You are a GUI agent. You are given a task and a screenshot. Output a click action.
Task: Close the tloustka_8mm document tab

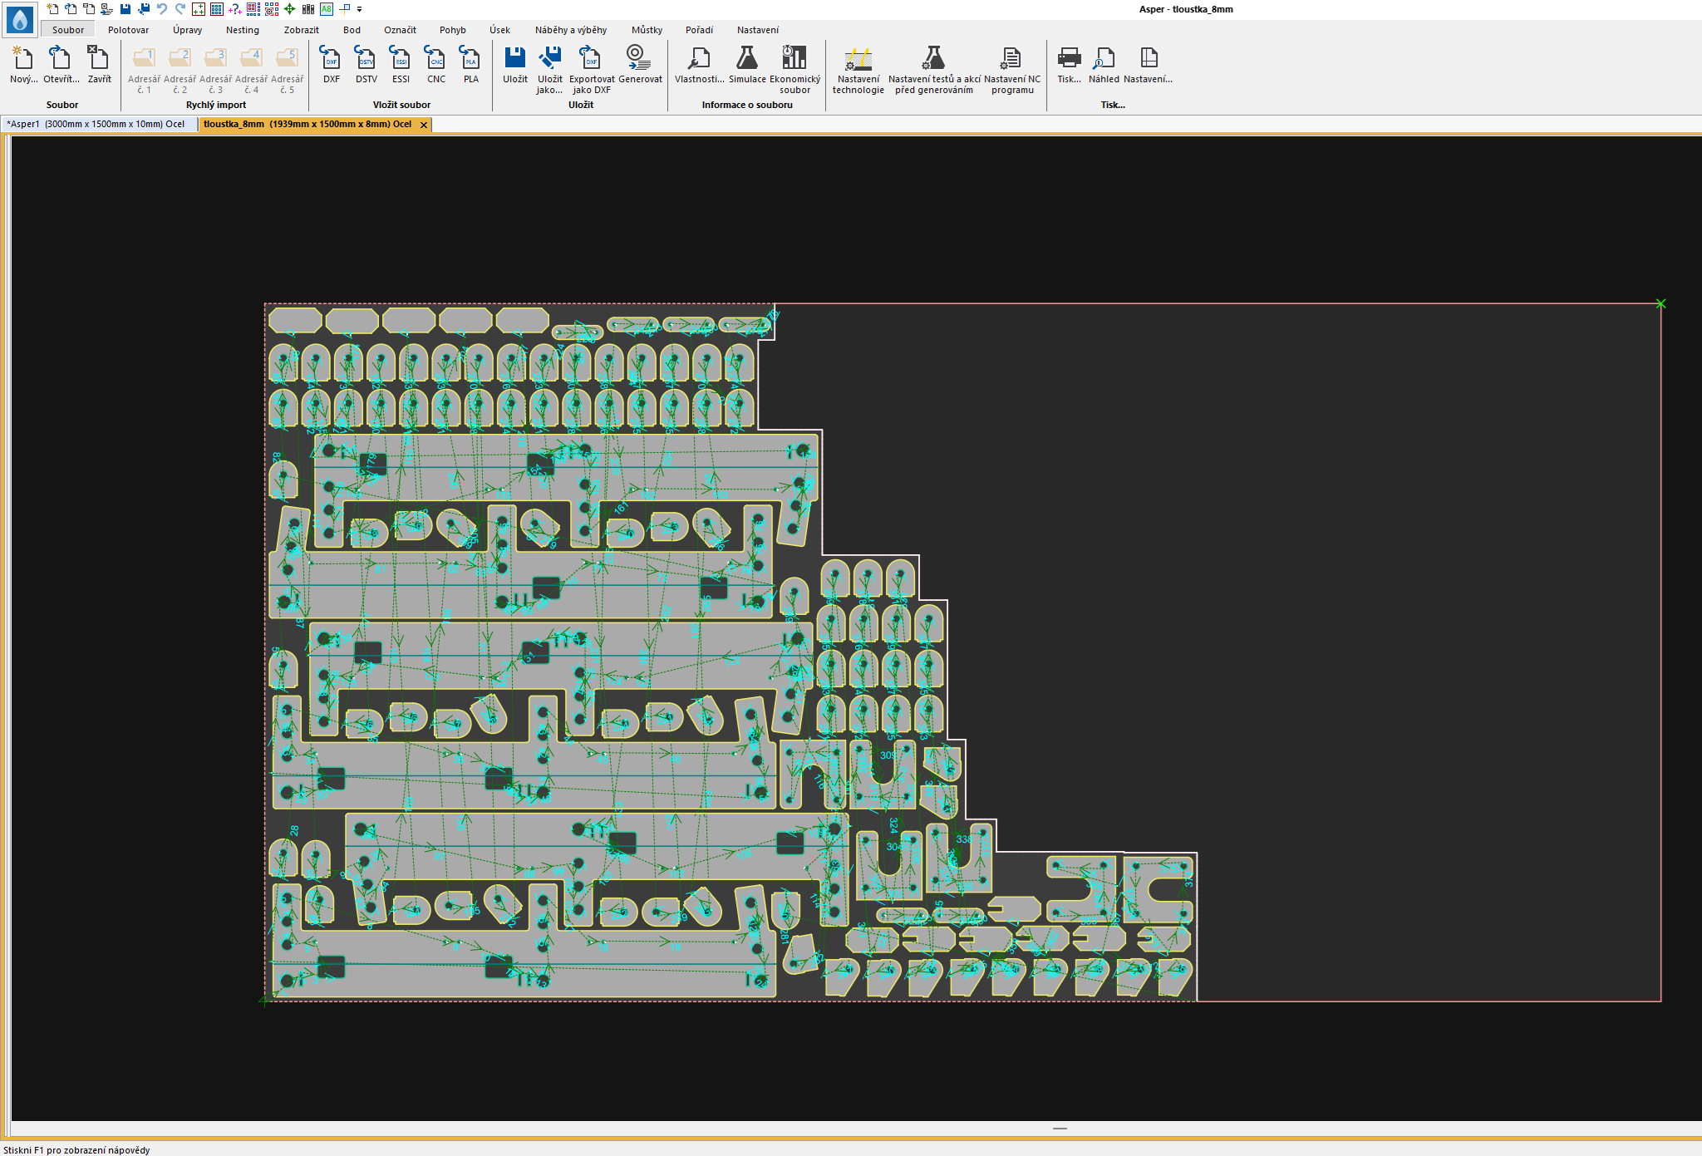(424, 125)
